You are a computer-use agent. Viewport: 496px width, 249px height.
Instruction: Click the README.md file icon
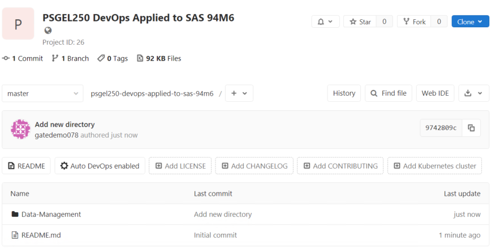click(15, 235)
